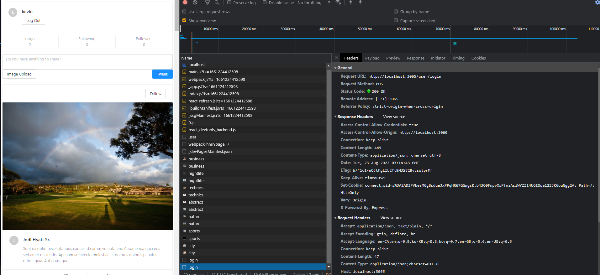Click the main.js script file icon
This screenshot has width=600, height=275.
click(x=184, y=72)
